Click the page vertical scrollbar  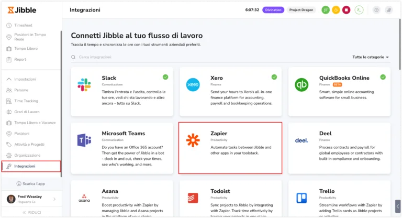pos(400,44)
